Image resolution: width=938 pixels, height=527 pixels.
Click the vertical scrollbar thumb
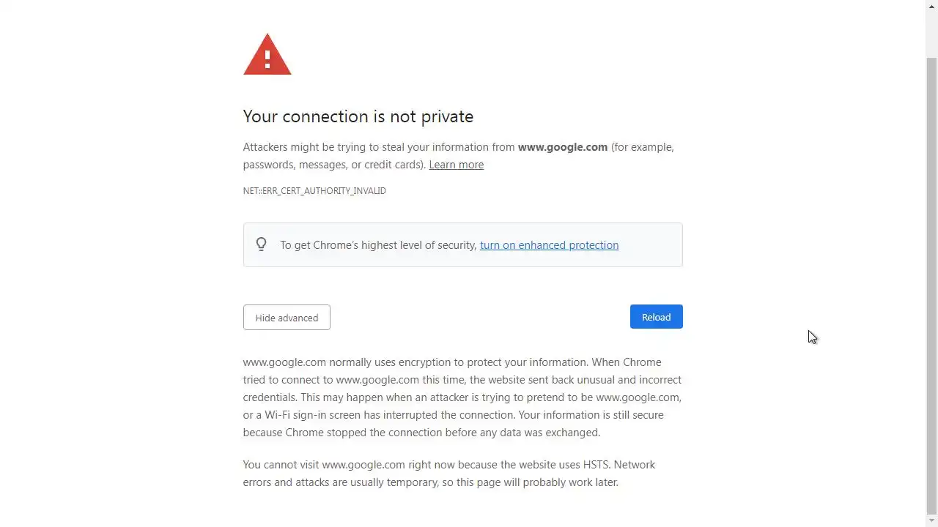931,285
